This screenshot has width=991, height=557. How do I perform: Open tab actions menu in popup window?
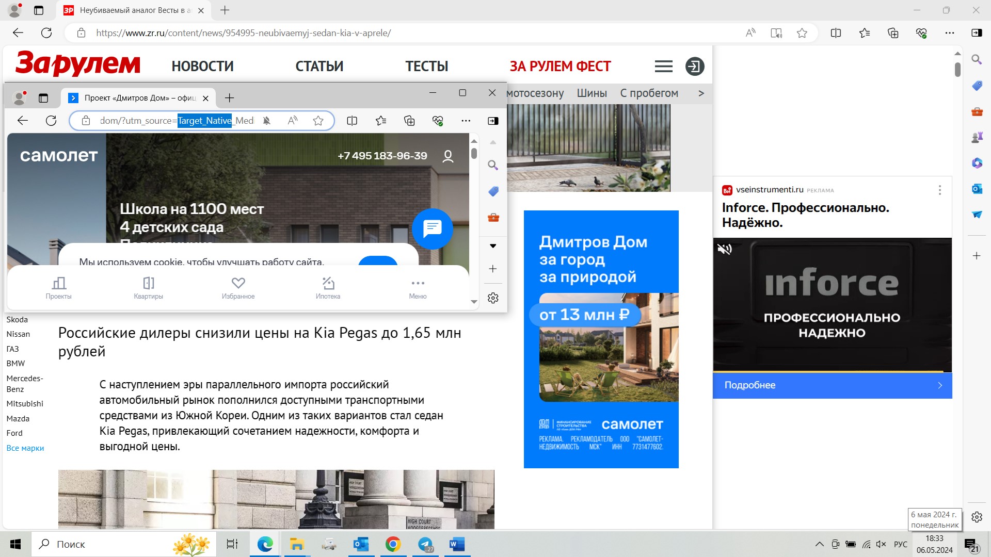pyautogui.click(x=43, y=98)
